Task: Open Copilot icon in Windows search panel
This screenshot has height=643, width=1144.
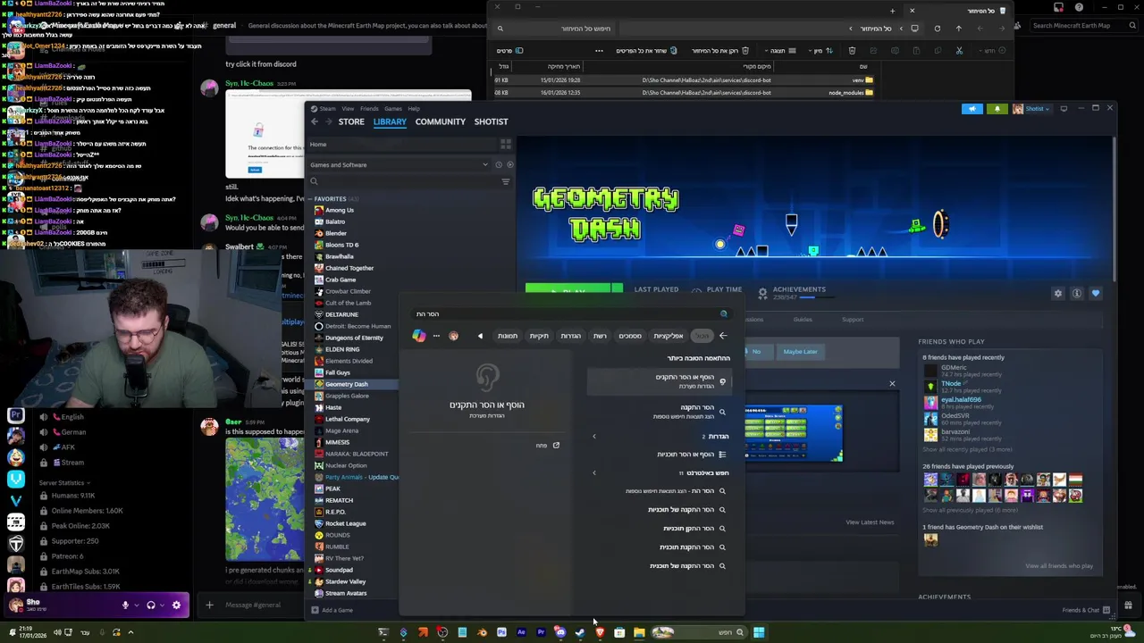Action: pyautogui.click(x=419, y=336)
